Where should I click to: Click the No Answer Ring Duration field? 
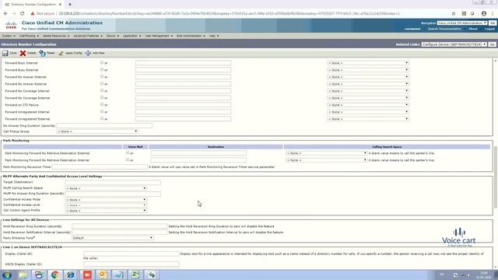104,126
